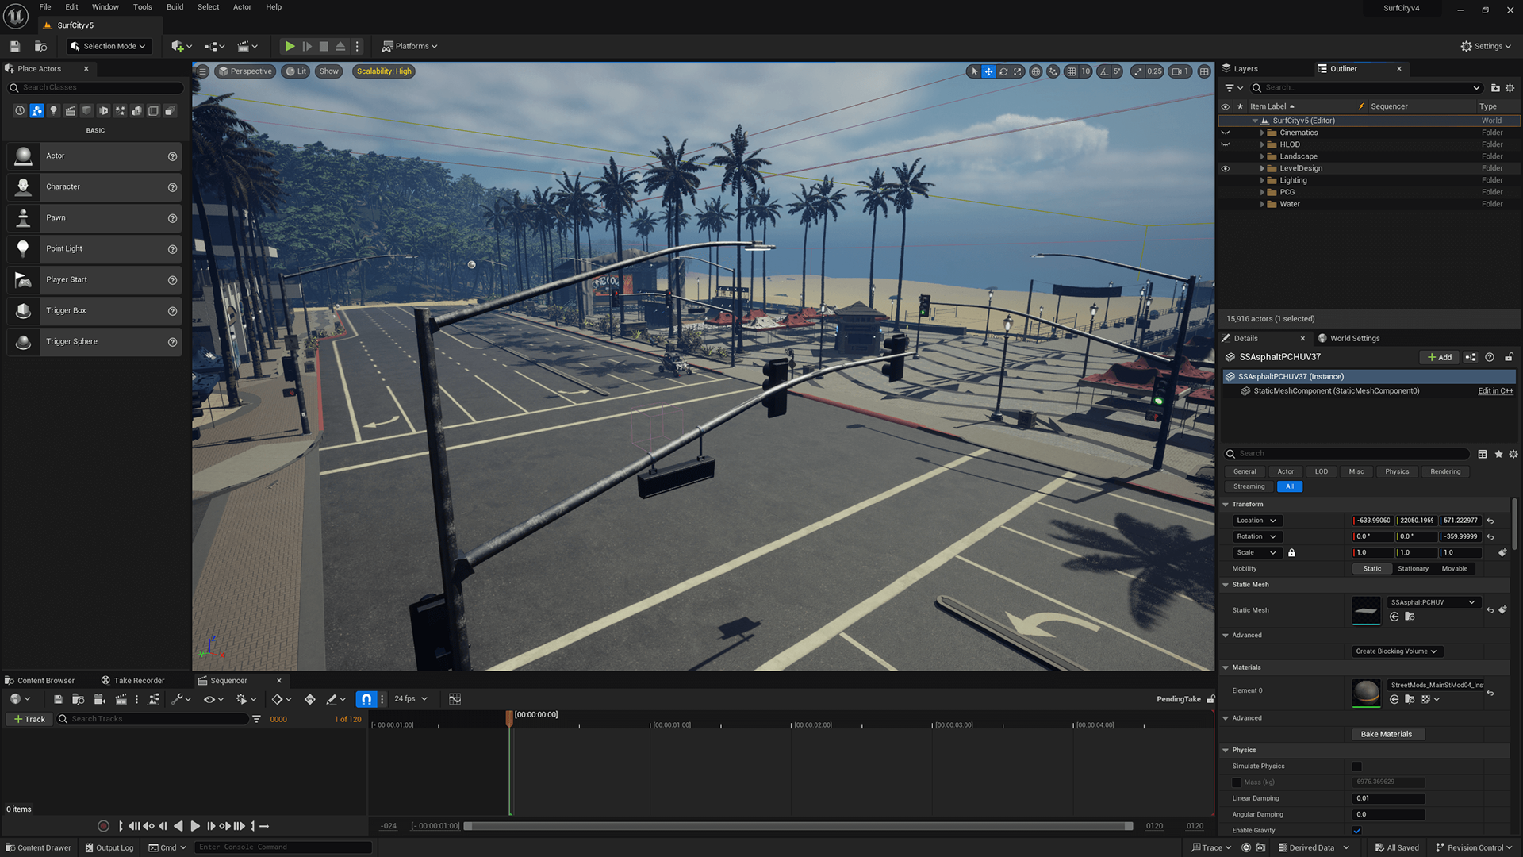The image size is (1523, 857).
Task: Open the viewport options hamburger menu
Action: pos(202,71)
